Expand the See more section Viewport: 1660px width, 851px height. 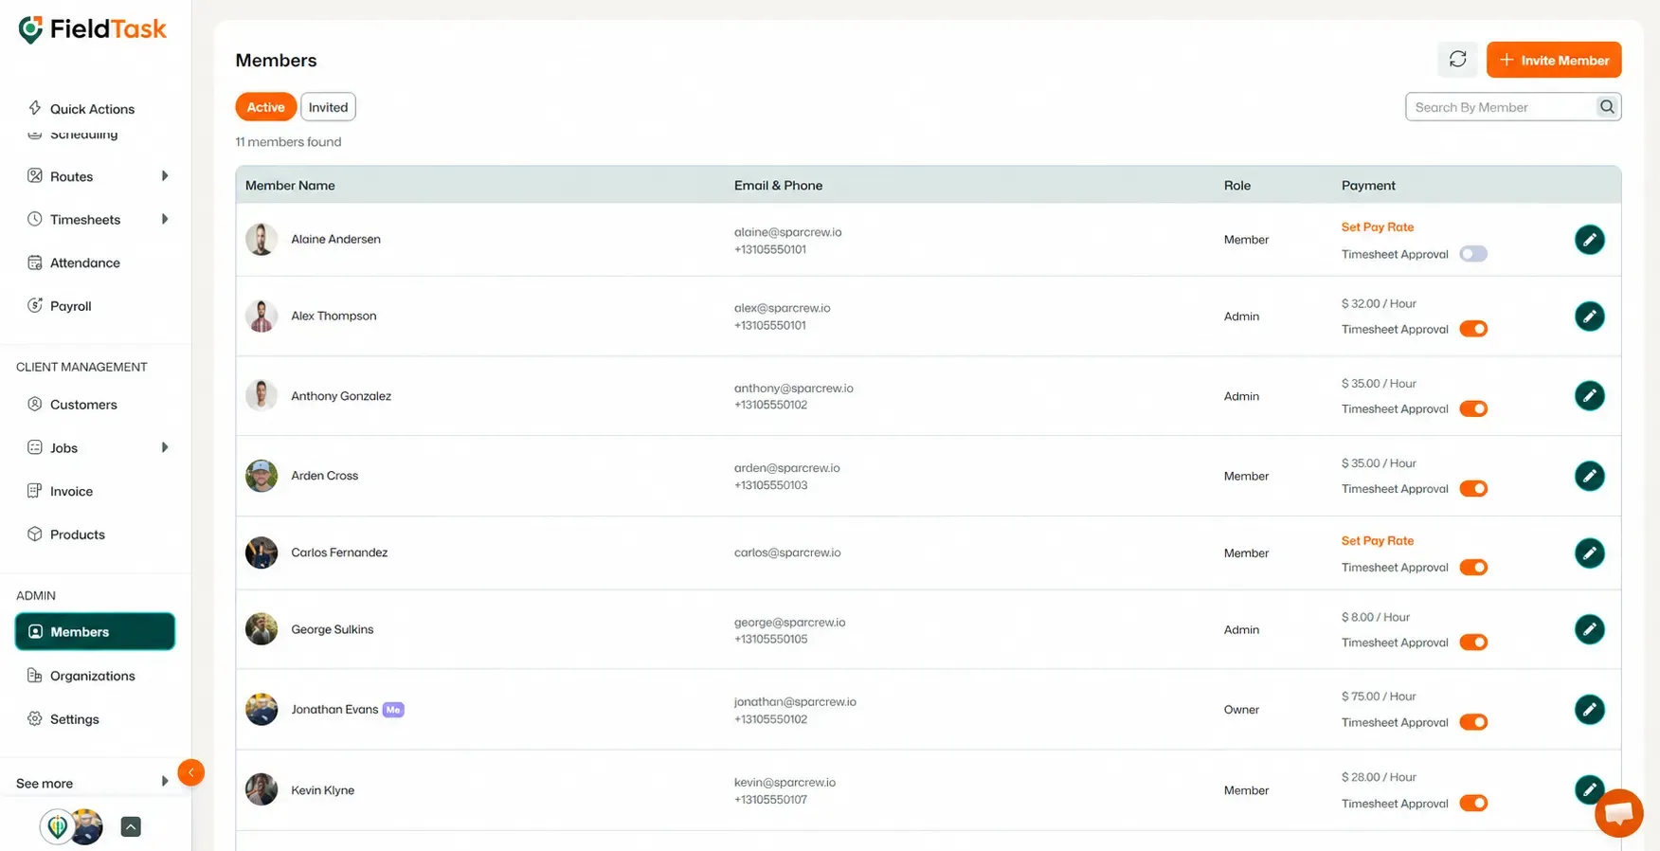pyautogui.click(x=92, y=783)
